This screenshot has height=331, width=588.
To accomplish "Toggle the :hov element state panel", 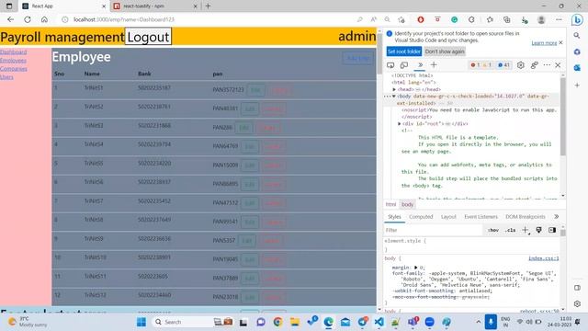I will click(x=493, y=230).
